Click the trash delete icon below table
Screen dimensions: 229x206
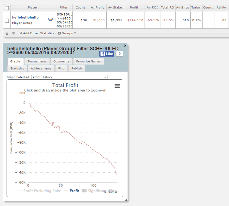pyautogui.click(x=7, y=33)
